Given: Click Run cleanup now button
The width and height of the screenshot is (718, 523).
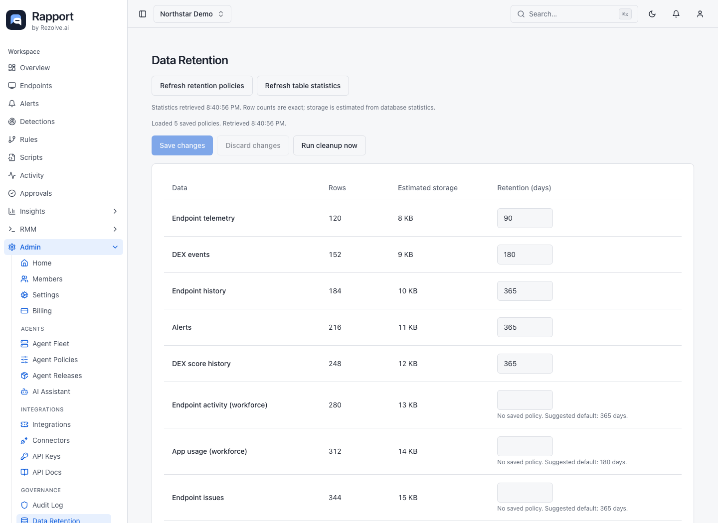Looking at the screenshot, I should click(x=329, y=145).
